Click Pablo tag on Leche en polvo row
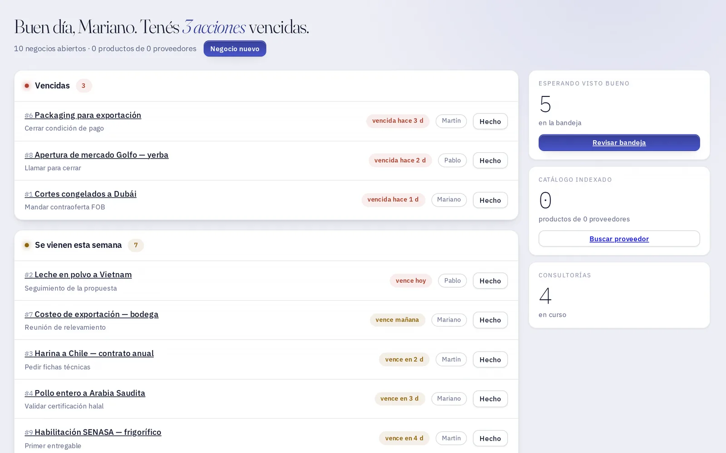The image size is (726, 453). pos(452,280)
